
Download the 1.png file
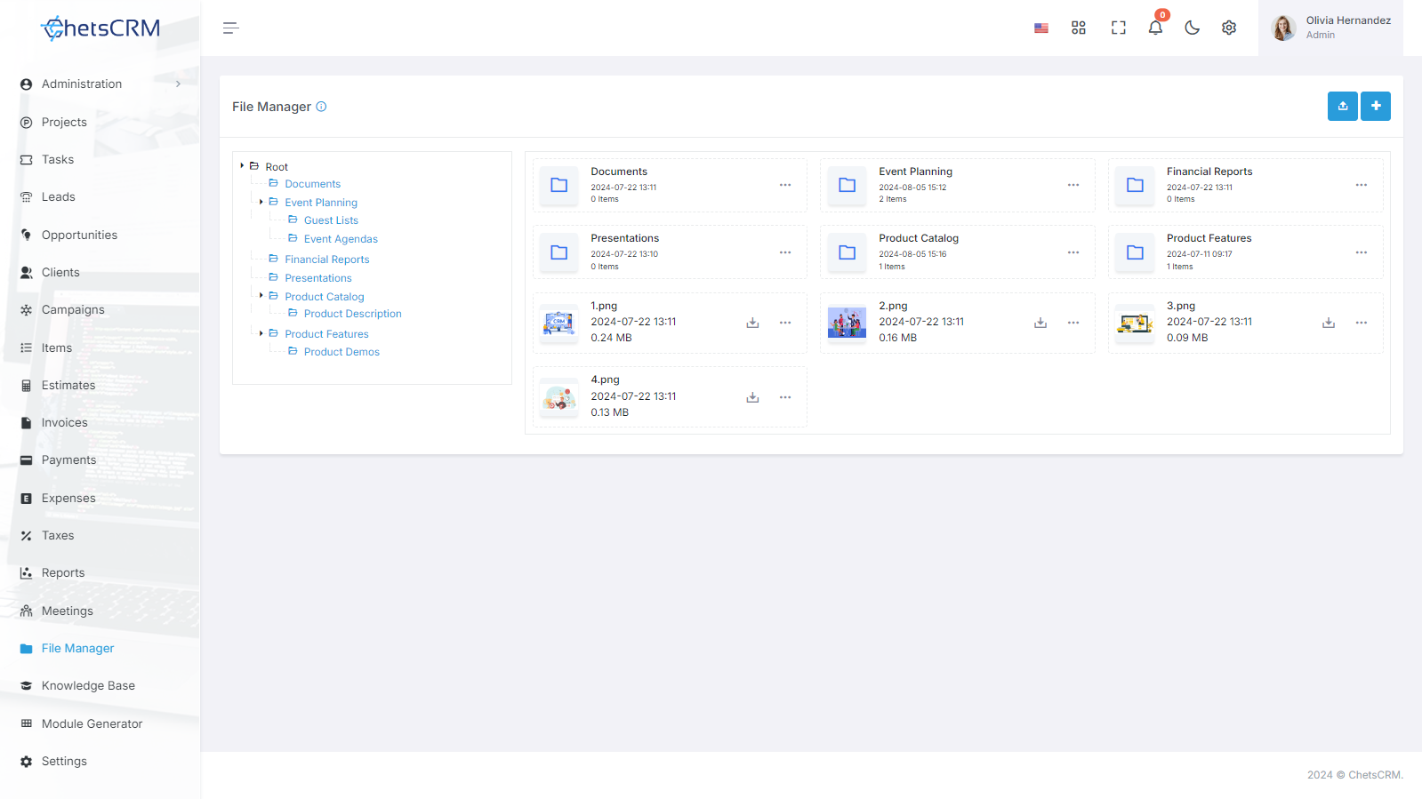pos(752,323)
